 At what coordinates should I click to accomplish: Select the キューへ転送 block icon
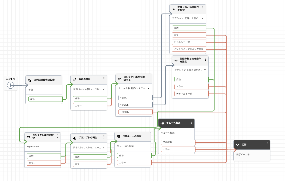click(162, 123)
